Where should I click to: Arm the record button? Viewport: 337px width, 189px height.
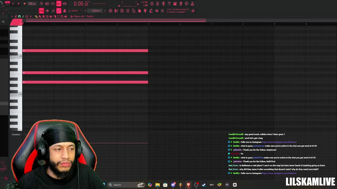[x=25, y=4]
